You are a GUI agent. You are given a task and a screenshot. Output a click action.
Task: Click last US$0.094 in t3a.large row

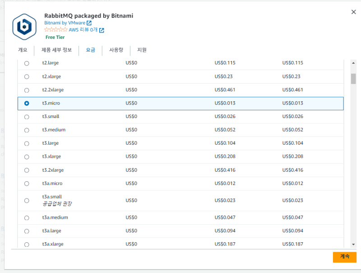[x=292, y=231]
